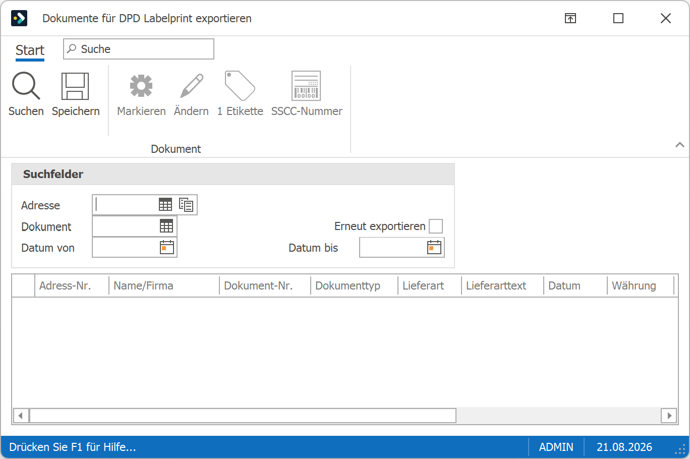The image size is (690, 459).
Task: Click the Markieren gear icon
Action: (x=141, y=86)
